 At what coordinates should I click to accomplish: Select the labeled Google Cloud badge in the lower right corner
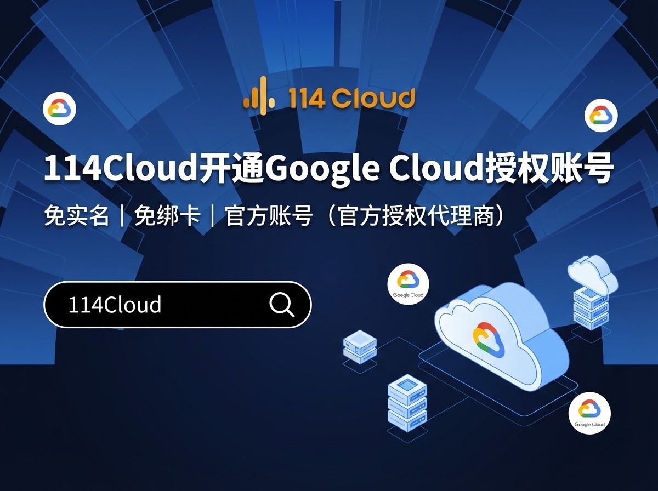click(x=589, y=412)
